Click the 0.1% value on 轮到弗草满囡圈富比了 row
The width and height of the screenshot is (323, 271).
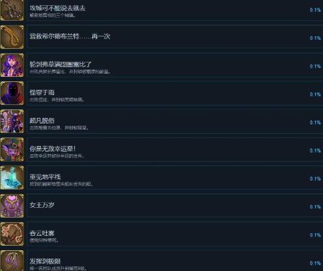pyautogui.click(x=315, y=66)
